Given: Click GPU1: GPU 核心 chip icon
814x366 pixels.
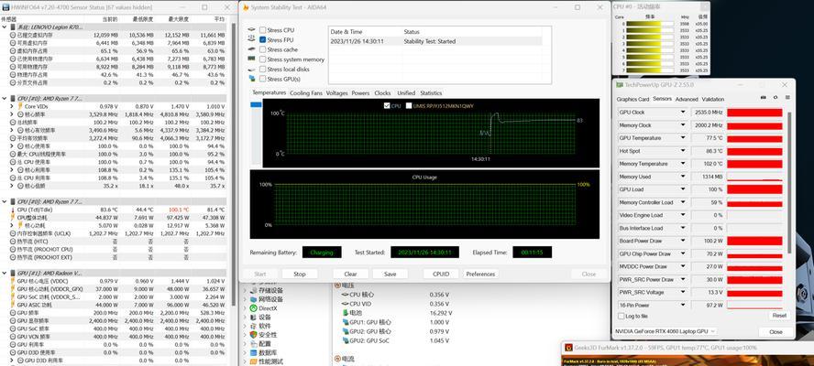Looking at the screenshot, I should point(346,322).
